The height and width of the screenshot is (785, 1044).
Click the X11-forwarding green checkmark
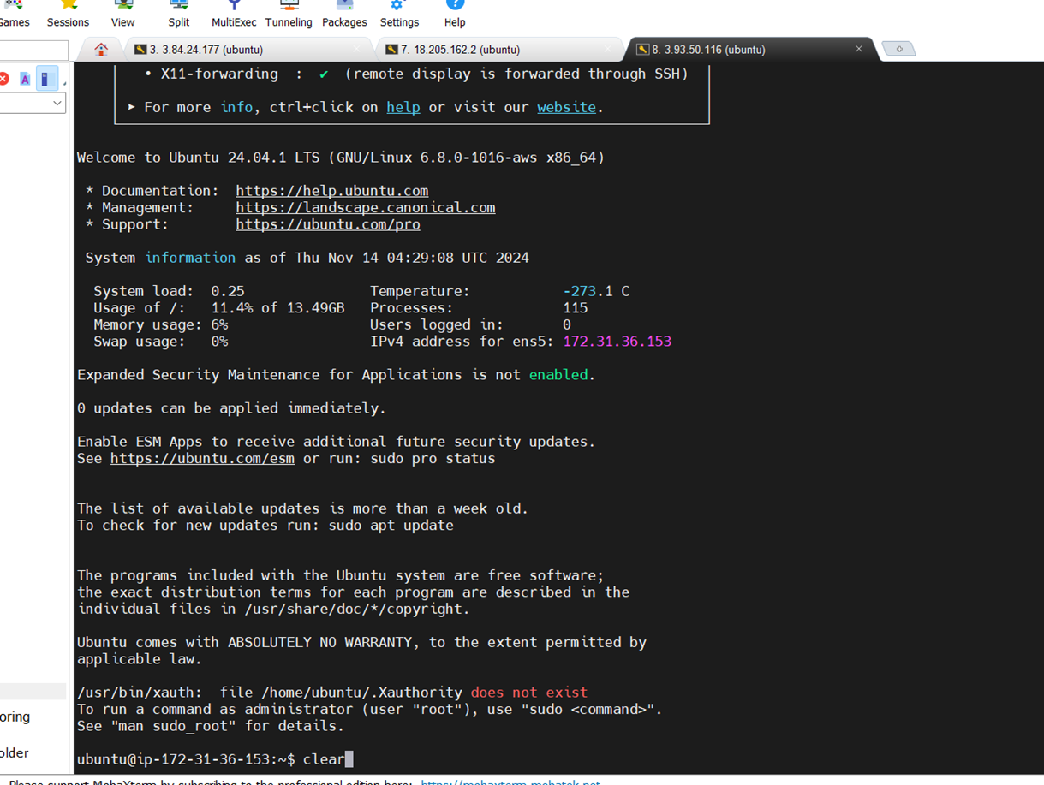point(324,74)
